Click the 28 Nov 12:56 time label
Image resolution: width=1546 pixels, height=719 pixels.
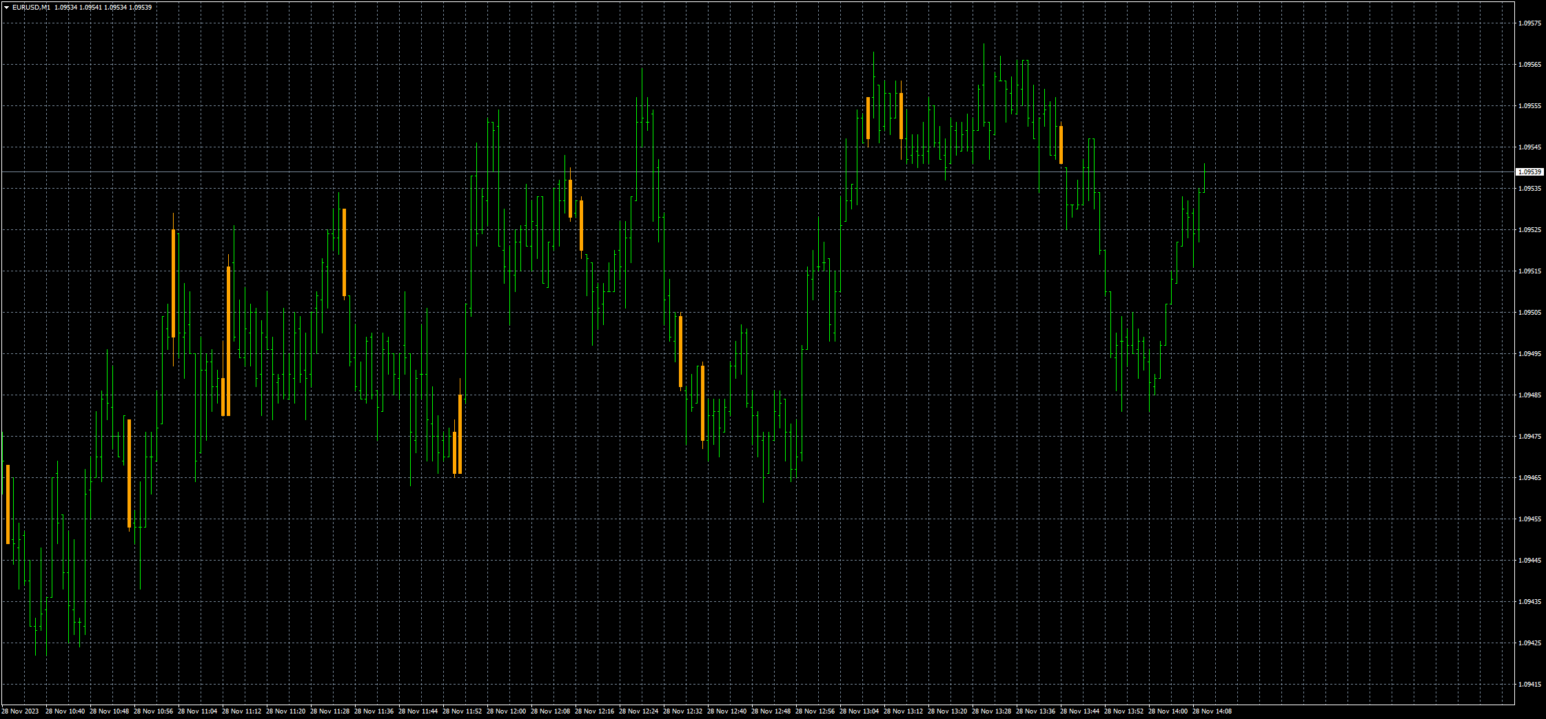pos(815,711)
